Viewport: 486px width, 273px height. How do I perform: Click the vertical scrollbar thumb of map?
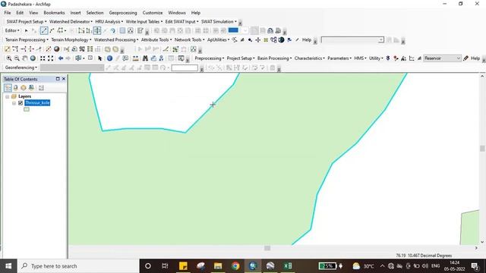click(x=482, y=149)
